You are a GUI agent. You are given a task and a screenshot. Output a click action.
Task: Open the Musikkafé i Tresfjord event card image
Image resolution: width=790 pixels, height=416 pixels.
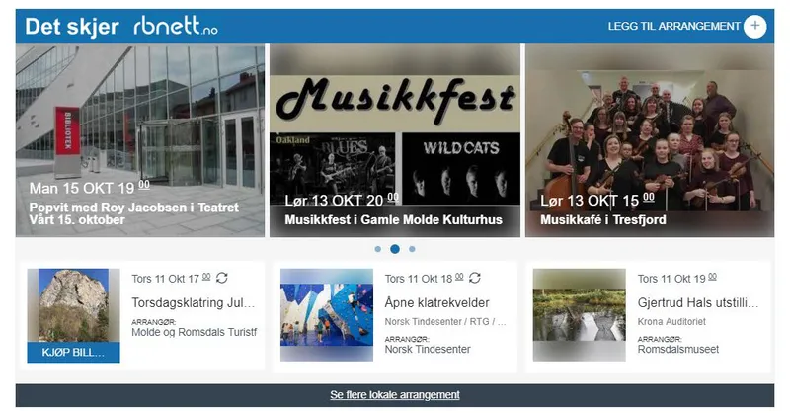point(650,140)
